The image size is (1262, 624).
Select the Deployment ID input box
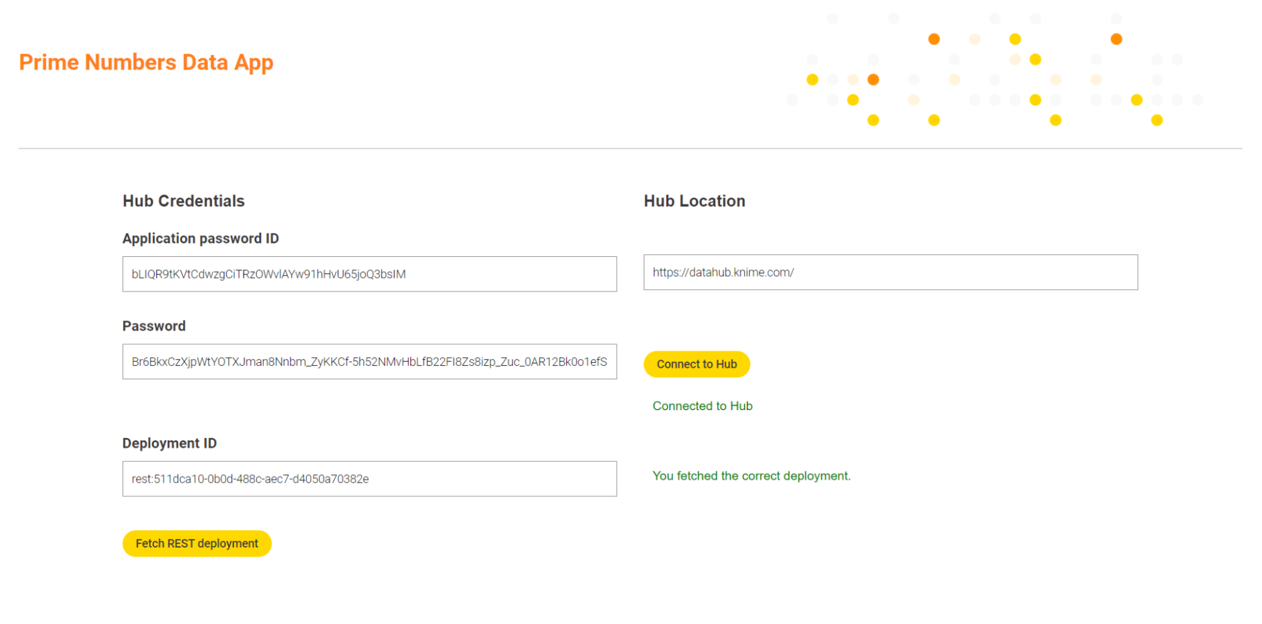(x=369, y=479)
